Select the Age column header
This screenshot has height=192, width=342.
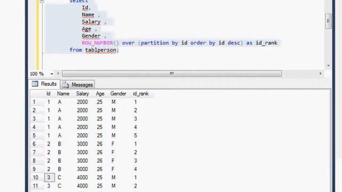pyautogui.click(x=100, y=94)
